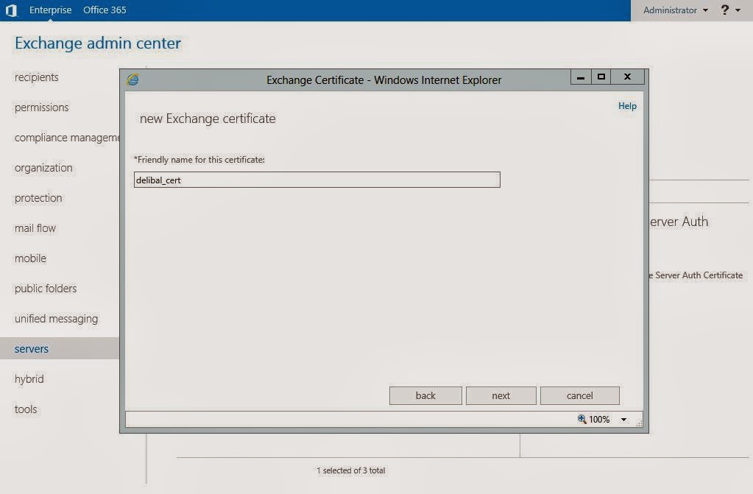Select mail flow in sidebar
Viewport: 753px width, 494px height.
[x=35, y=228]
